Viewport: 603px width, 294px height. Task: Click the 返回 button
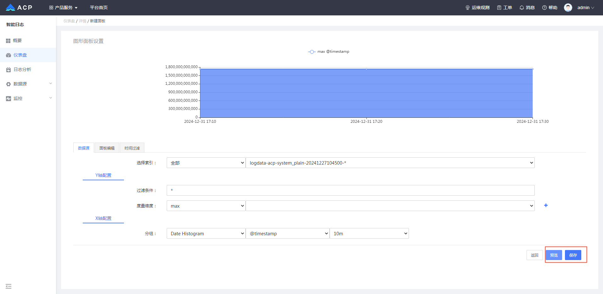(x=535, y=255)
